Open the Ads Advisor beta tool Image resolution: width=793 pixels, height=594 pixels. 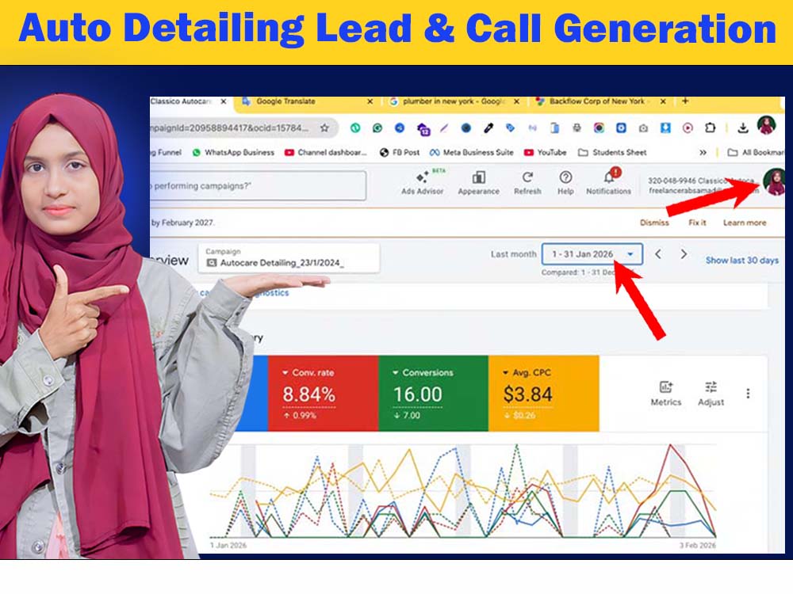pos(423,182)
